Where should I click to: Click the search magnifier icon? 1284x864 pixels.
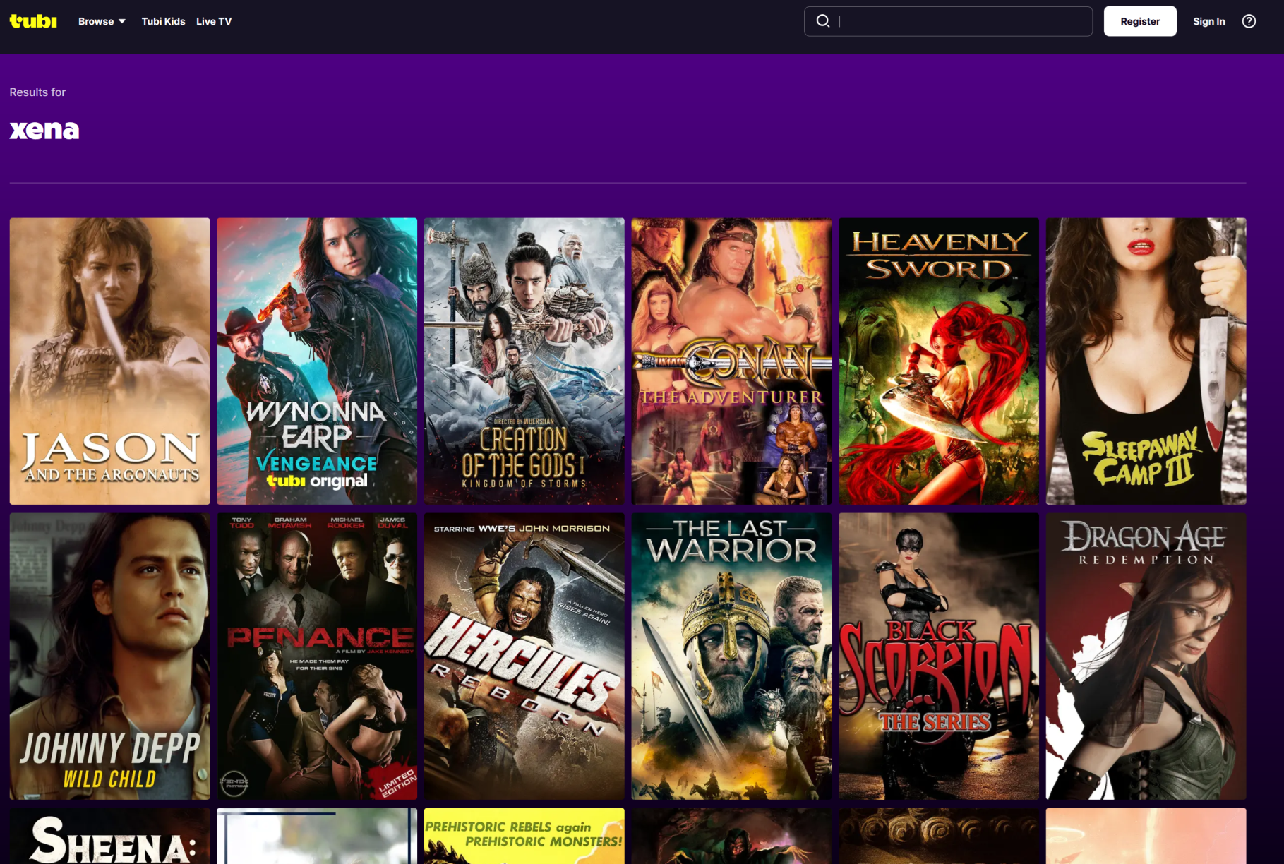click(x=822, y=21)
